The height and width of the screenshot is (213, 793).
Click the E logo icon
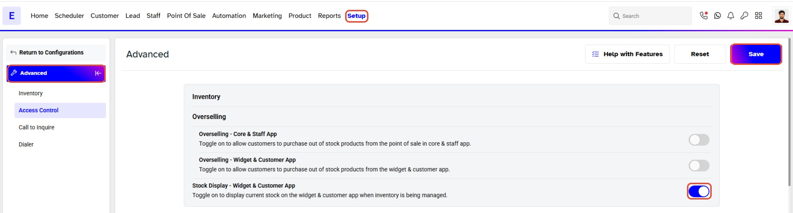tap(12, 16)
